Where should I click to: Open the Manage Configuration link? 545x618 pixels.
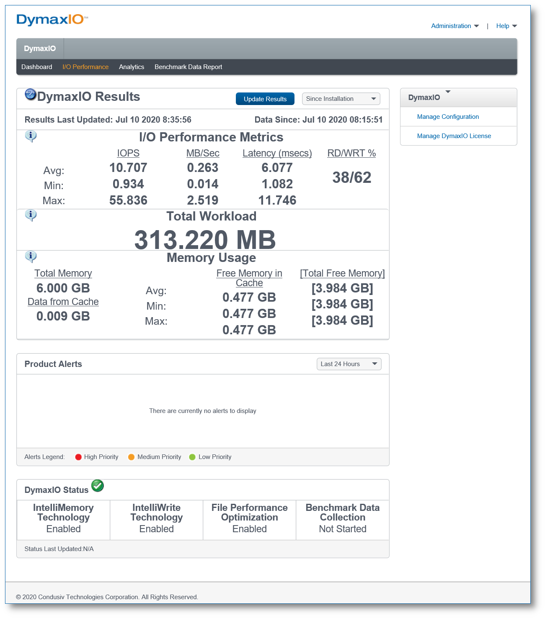(448, 117)
